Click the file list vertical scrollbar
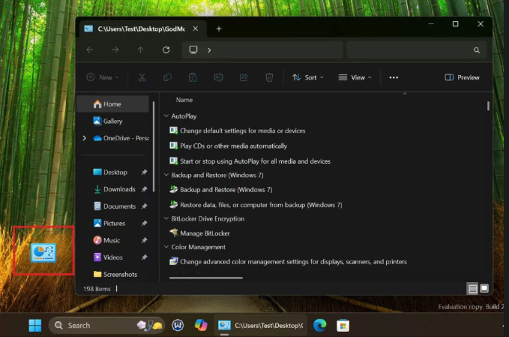509x337 pixels. point(488,106)
